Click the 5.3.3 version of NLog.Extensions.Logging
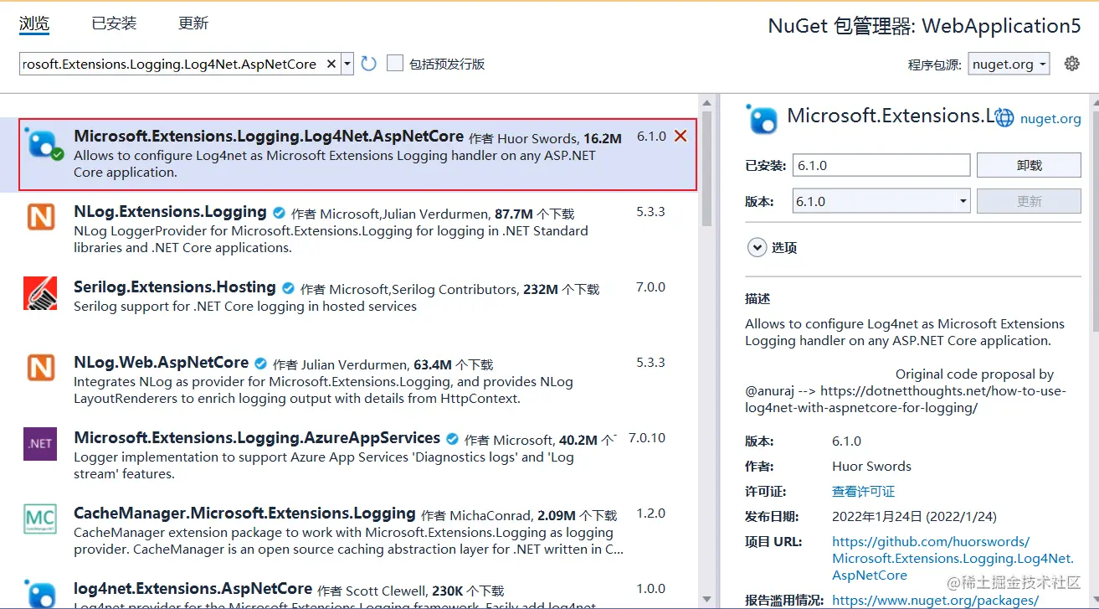 (x=650, y=212)
